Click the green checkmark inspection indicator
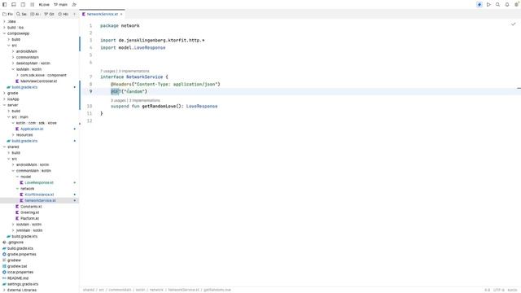 click(x=514, y=24)
